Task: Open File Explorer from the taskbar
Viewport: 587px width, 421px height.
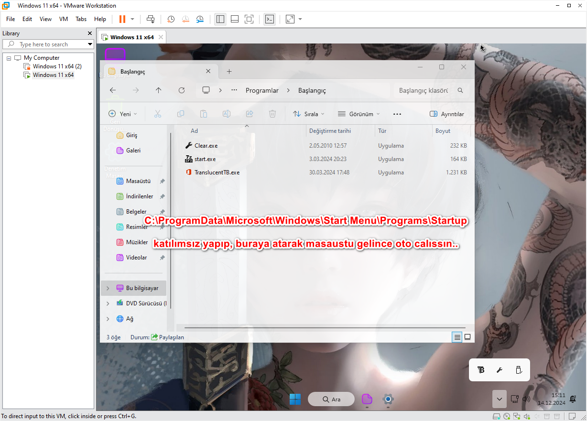Action: [x=367, y=399]
